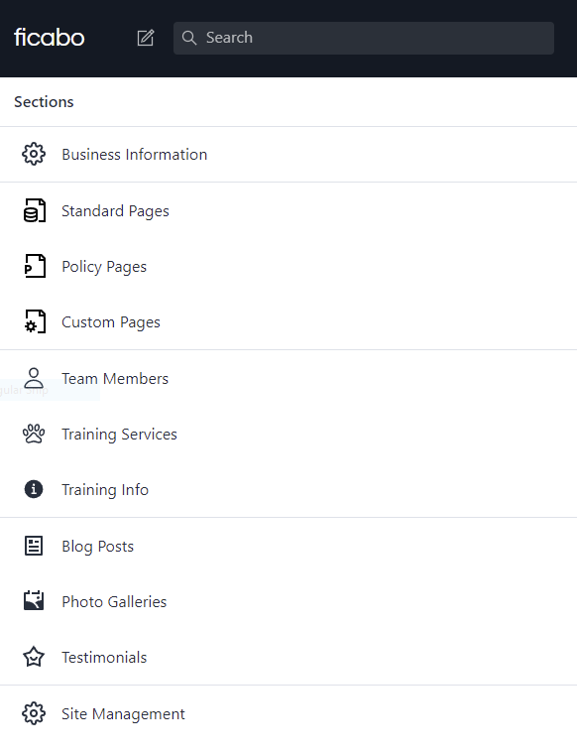Click the Photo Galleries image icon
This screenshot has width=577, height=752.
point(34,601)
